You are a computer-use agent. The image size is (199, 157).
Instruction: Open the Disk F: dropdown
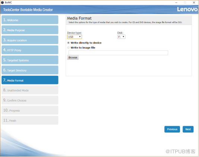click(x=121, y=37)
